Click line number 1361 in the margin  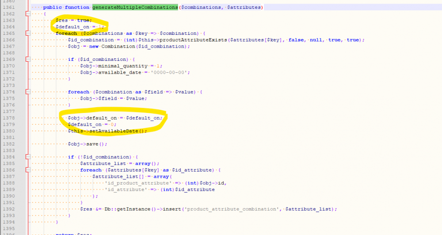[x=9, y=7]
